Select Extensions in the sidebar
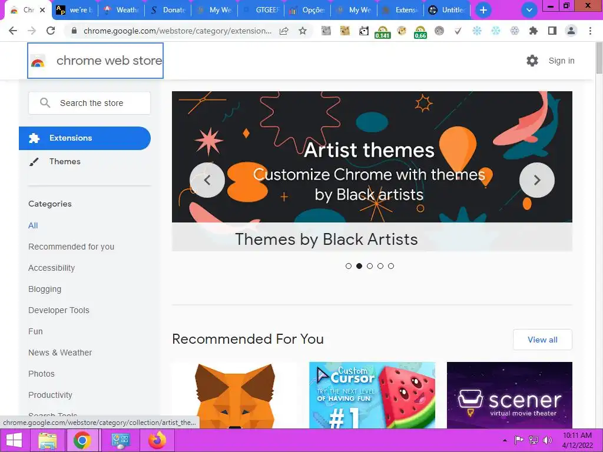The width and height of the screenshot is (603, 452). pyautogui.click(x=85, y=138)
